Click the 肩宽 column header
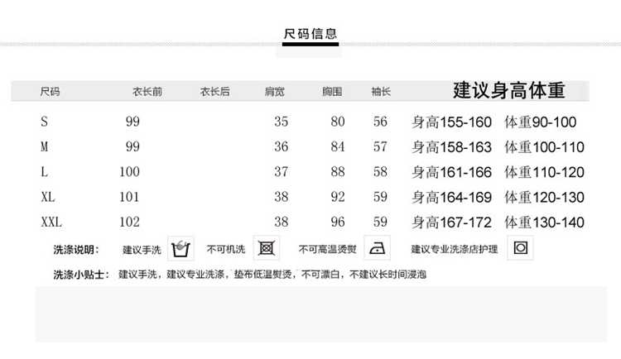Viewport: 621px width, 359px height. [x=274, y=92]
